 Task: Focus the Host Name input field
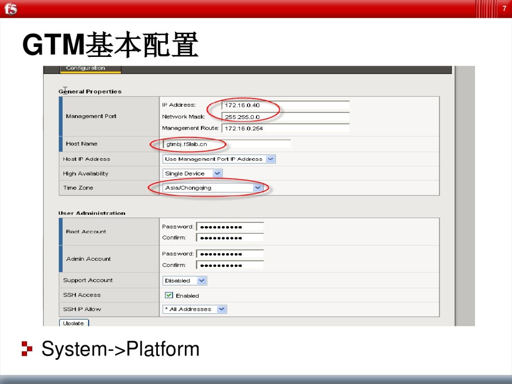[x=227, y=144]
